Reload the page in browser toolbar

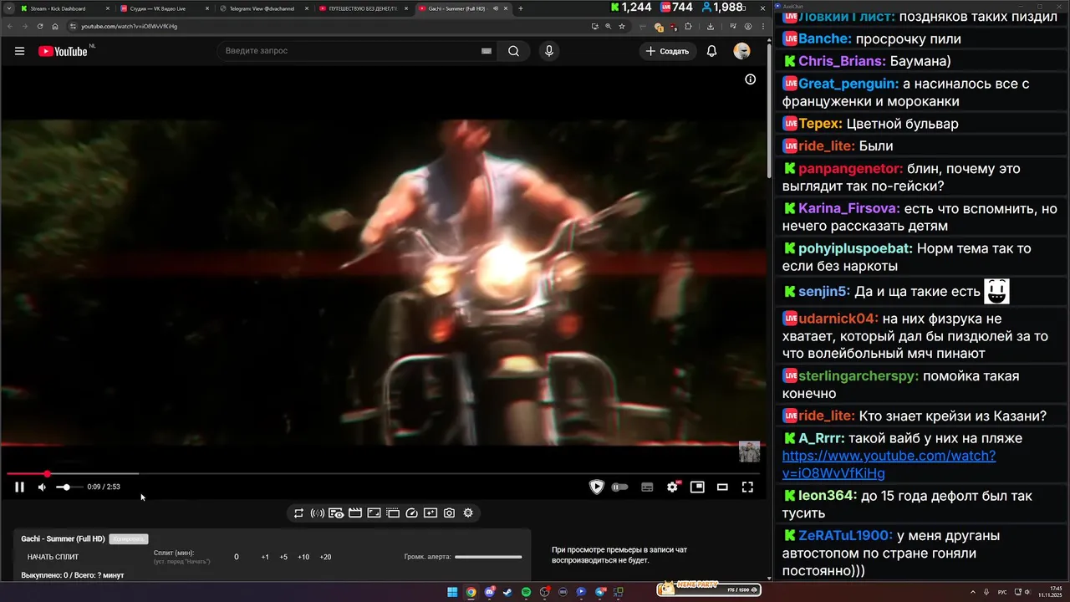[x=39, y=26]
